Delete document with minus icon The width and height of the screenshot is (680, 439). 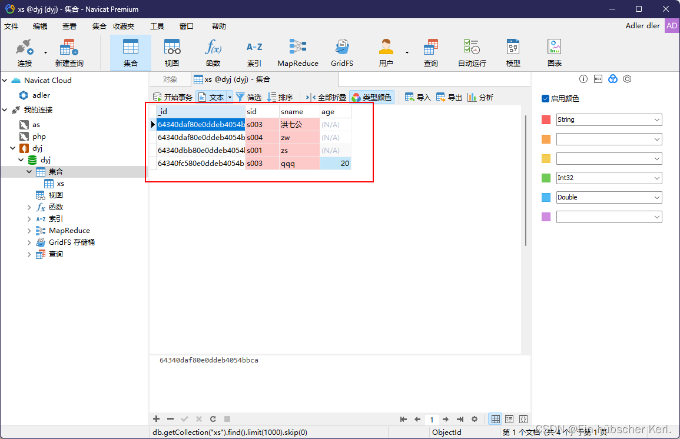(170, 418)
